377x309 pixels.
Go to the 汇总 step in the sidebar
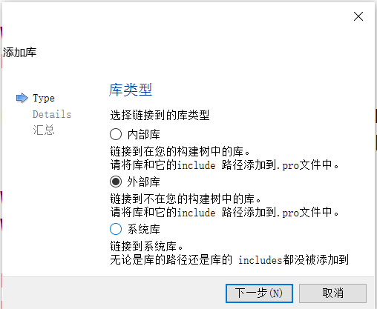coord(44,130)
